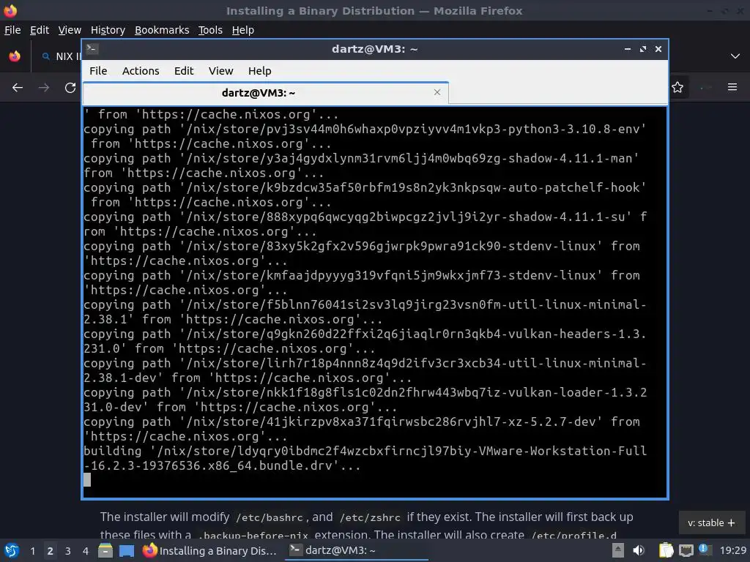Open Firefox Edit menu
The image size is (750, 562).
point(40,30)
